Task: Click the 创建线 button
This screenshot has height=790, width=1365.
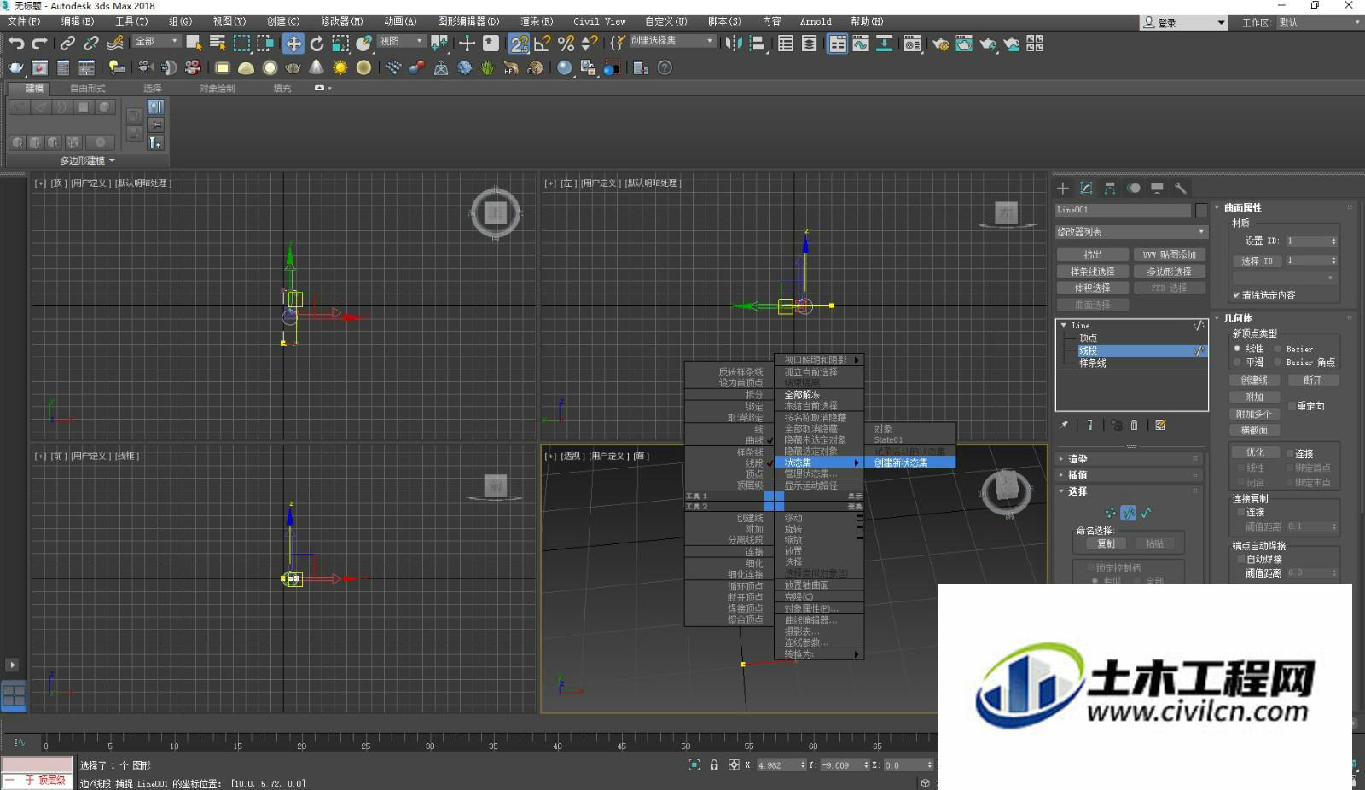Action: coord(1254,380)
